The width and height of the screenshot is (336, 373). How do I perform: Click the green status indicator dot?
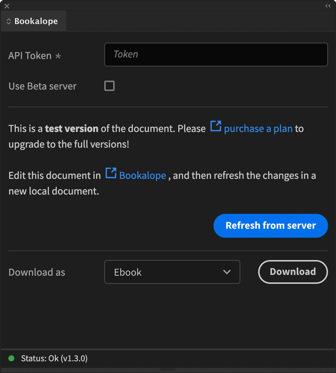pyautogui.click(x=12, y=358)
